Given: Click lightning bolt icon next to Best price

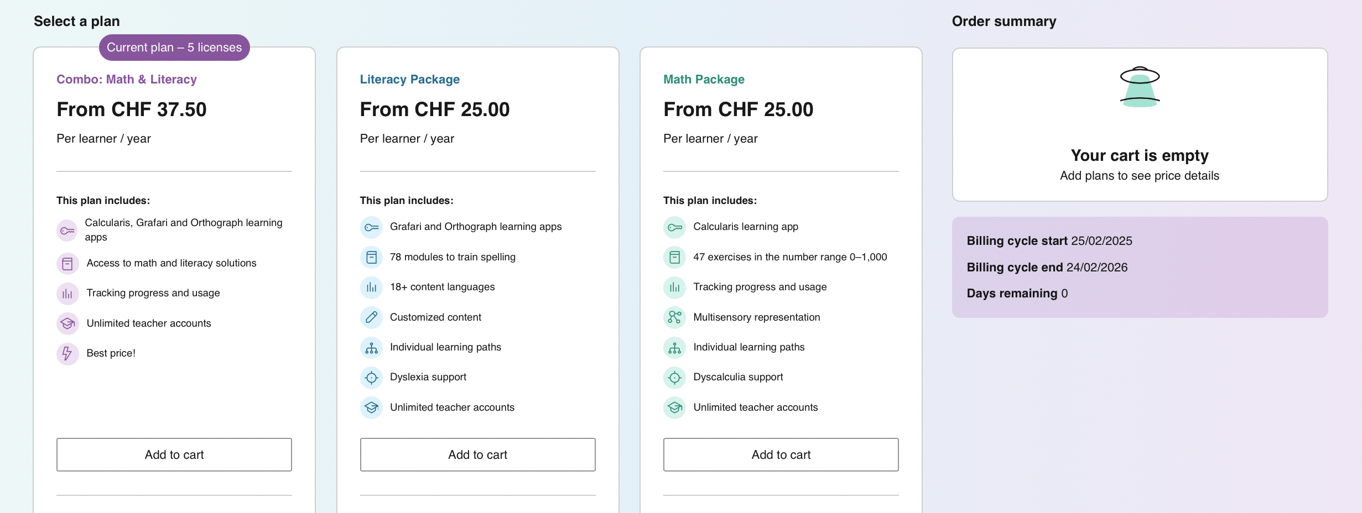Looking at the screenshot, I should (67, 354).
